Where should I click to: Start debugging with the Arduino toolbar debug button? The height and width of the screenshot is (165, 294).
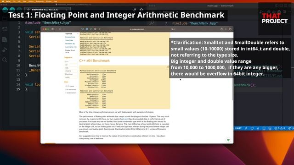click(x=19, y=10)
